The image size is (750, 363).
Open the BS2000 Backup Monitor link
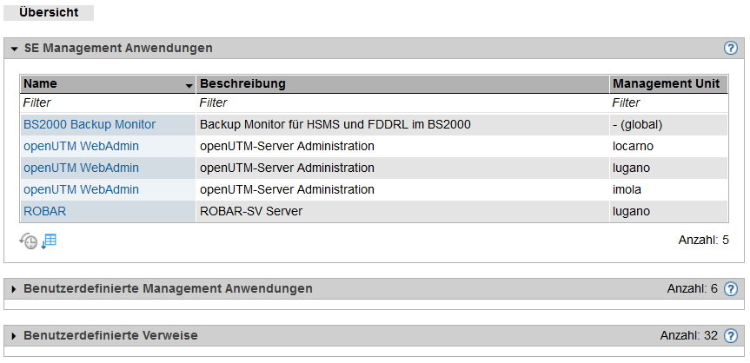click(90, 125)
